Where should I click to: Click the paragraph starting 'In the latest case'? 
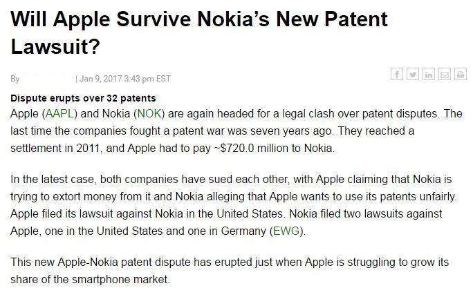pos(234,205)
